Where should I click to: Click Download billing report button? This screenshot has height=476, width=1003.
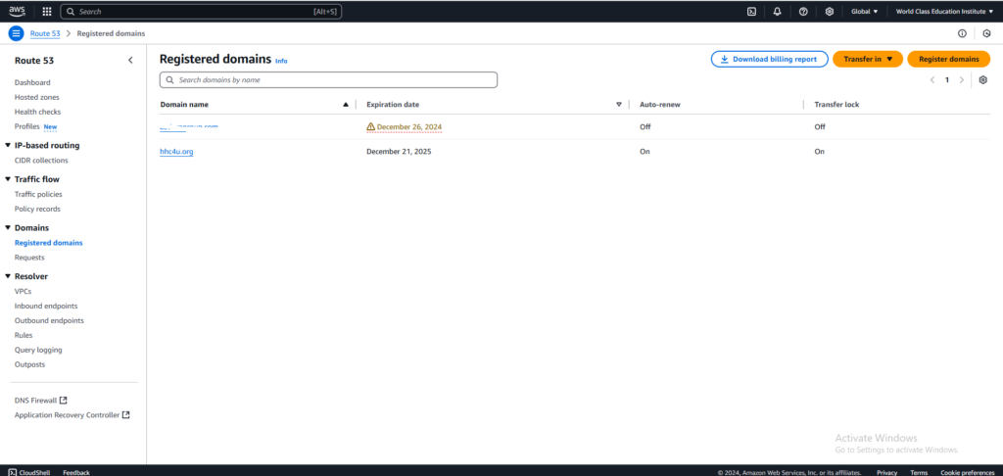(x=770, y=59)
